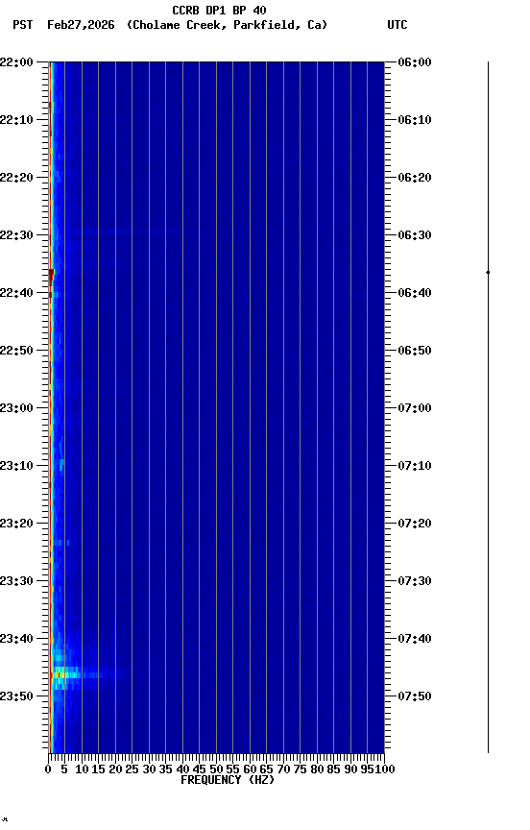
Task: Click the 22:30 PST time label
Action: click(x=16, y=235)
